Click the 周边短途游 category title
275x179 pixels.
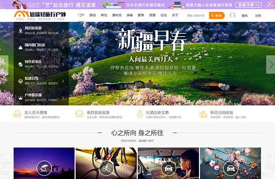[33, 28]
